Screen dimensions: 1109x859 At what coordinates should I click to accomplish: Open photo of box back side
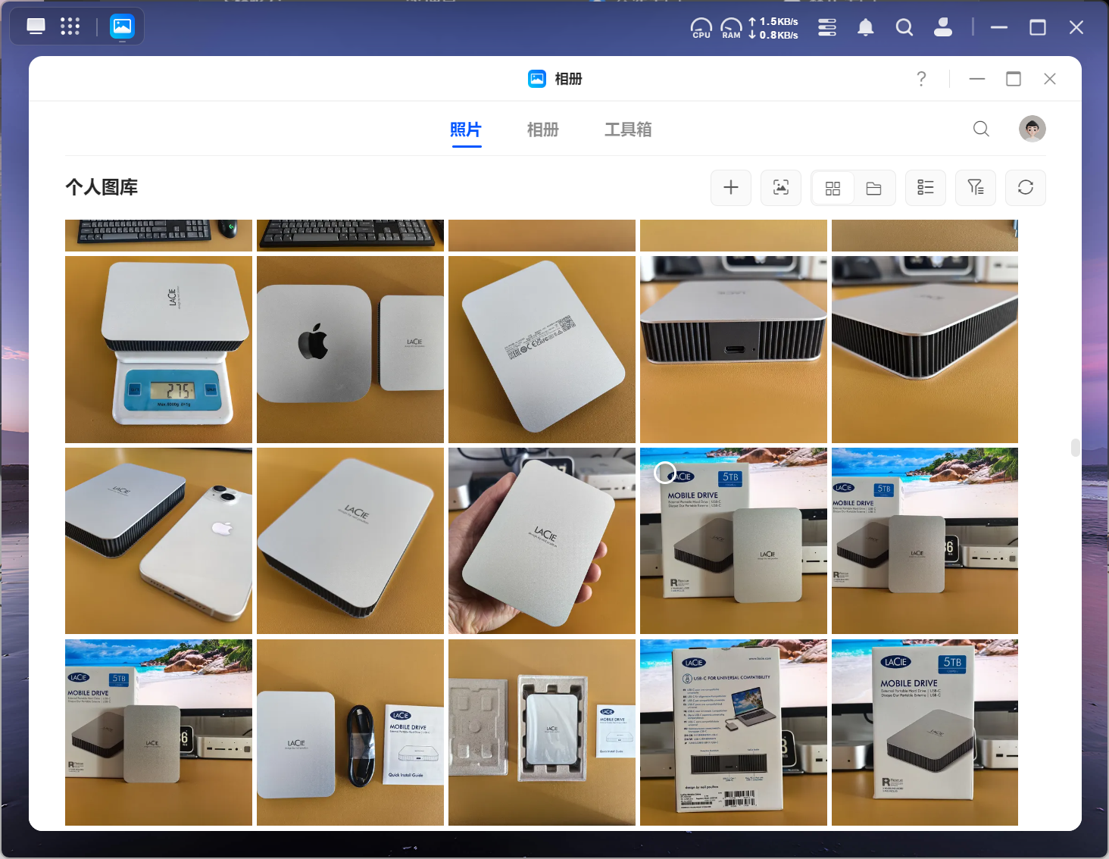tap(733, 732)
